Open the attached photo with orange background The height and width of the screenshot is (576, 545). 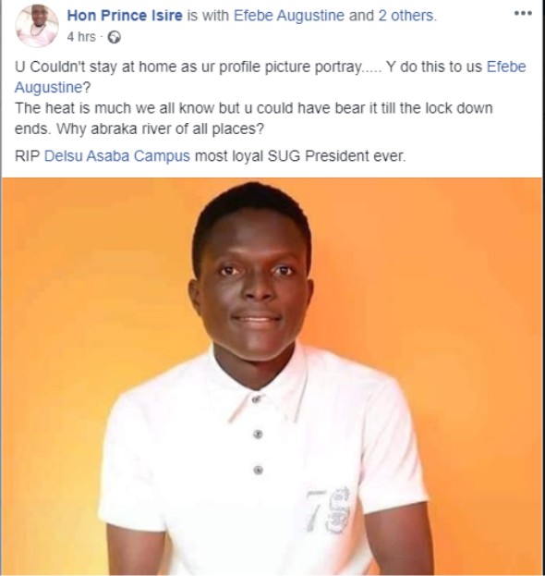pyautogui.click(x=272, y=376)
